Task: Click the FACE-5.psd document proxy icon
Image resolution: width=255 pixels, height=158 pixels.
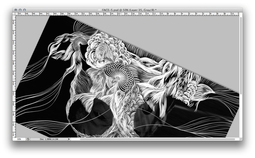Action: (x=99, y=10)
